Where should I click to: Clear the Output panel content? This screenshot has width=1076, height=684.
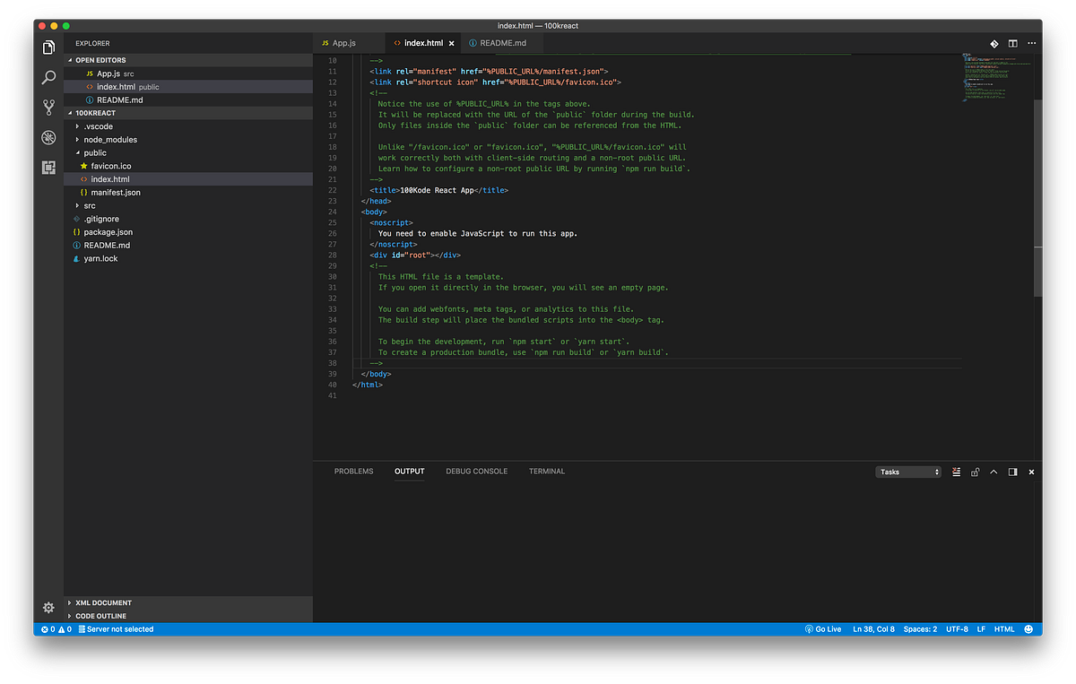(956, 472)
